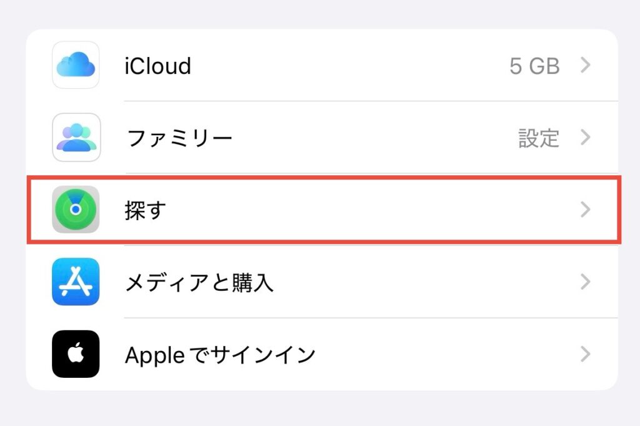Screen dimensions: 640x426
Task: Tap the green Find My radar icon
Action: click(76, 210)
